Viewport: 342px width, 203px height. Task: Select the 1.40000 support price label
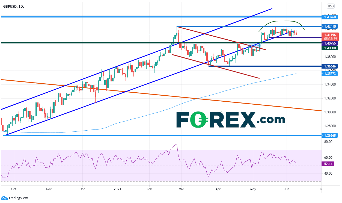coord(330,48)
